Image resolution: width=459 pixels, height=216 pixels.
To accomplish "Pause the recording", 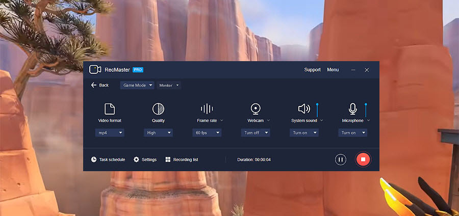I will (x=341, y=159).
